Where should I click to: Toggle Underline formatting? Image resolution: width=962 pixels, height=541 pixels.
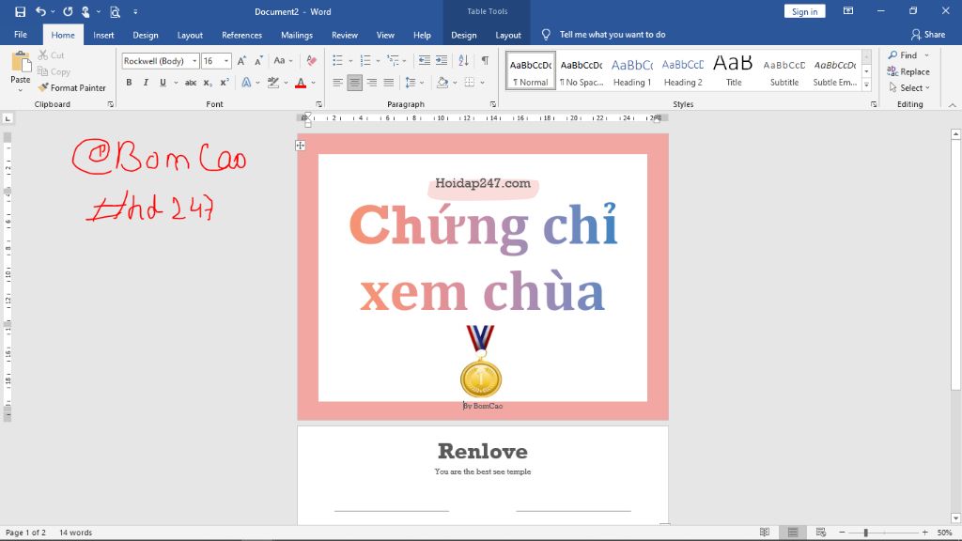click(x=163, y=83)
